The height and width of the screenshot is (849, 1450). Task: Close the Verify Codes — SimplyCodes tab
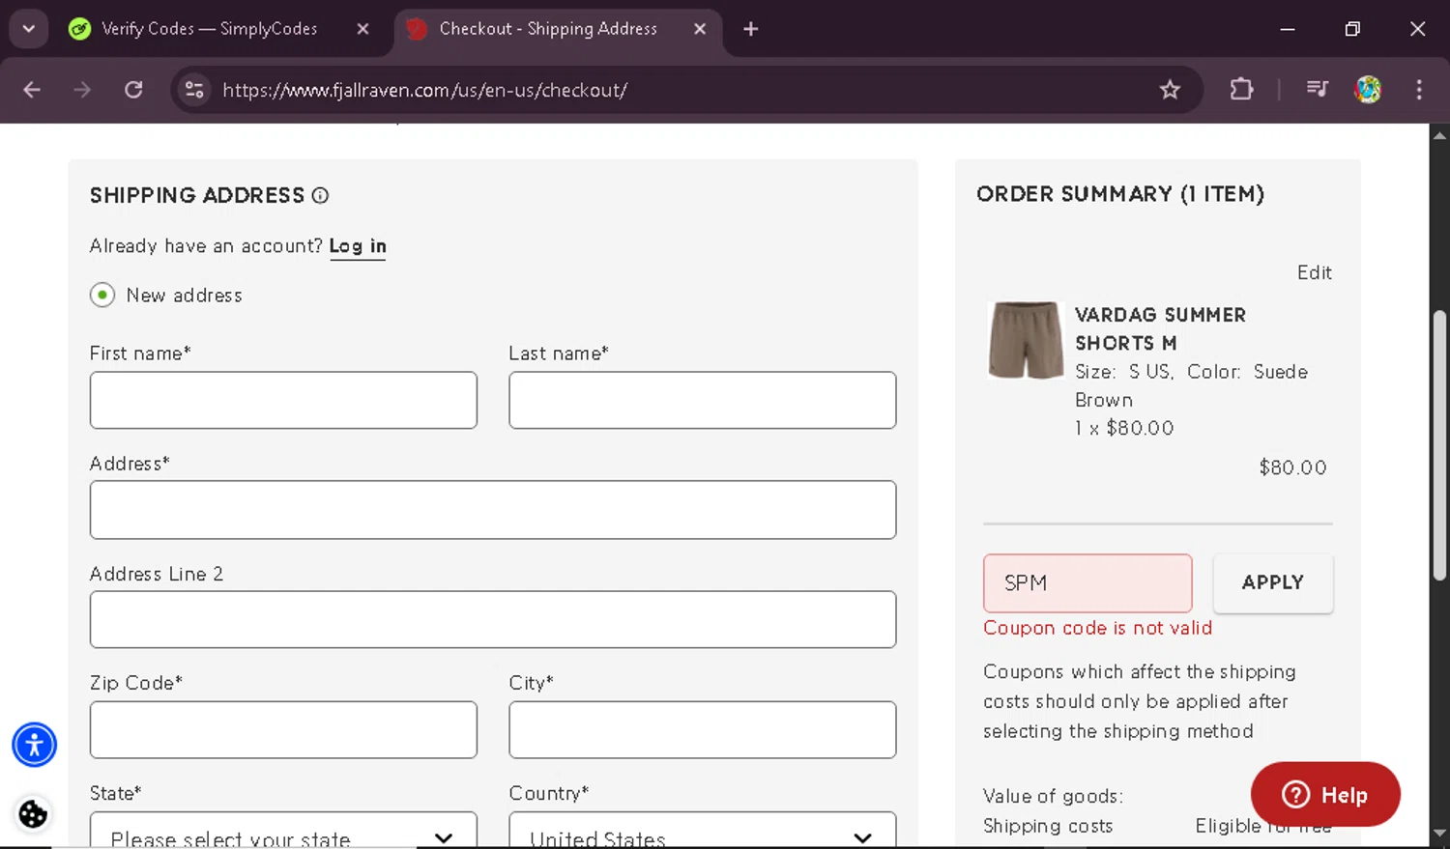pos(362,29)
